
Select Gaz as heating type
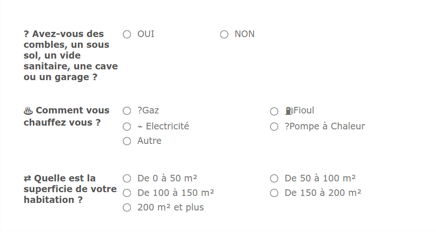(x=127, y=111)
